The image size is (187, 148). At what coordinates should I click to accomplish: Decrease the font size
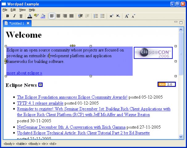[x=133, y=16]
